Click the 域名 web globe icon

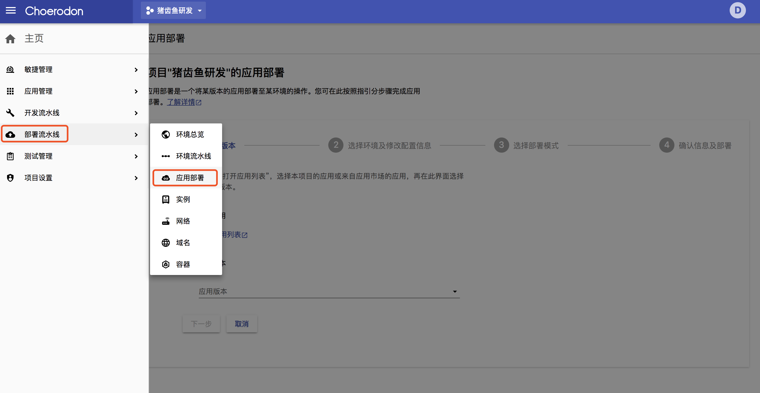[x=166, y=243]
